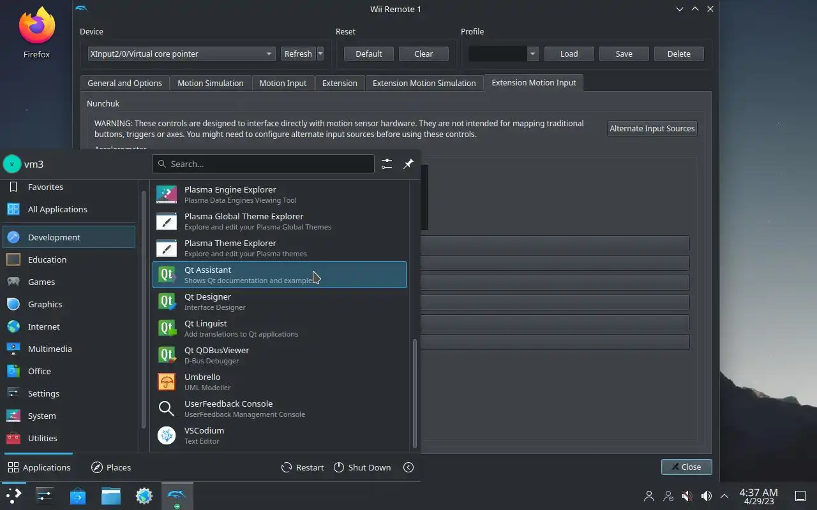The width and height of the screenshot is (817, 510).
Task: Click the user tray icon
Action: (x=649, y=496)
